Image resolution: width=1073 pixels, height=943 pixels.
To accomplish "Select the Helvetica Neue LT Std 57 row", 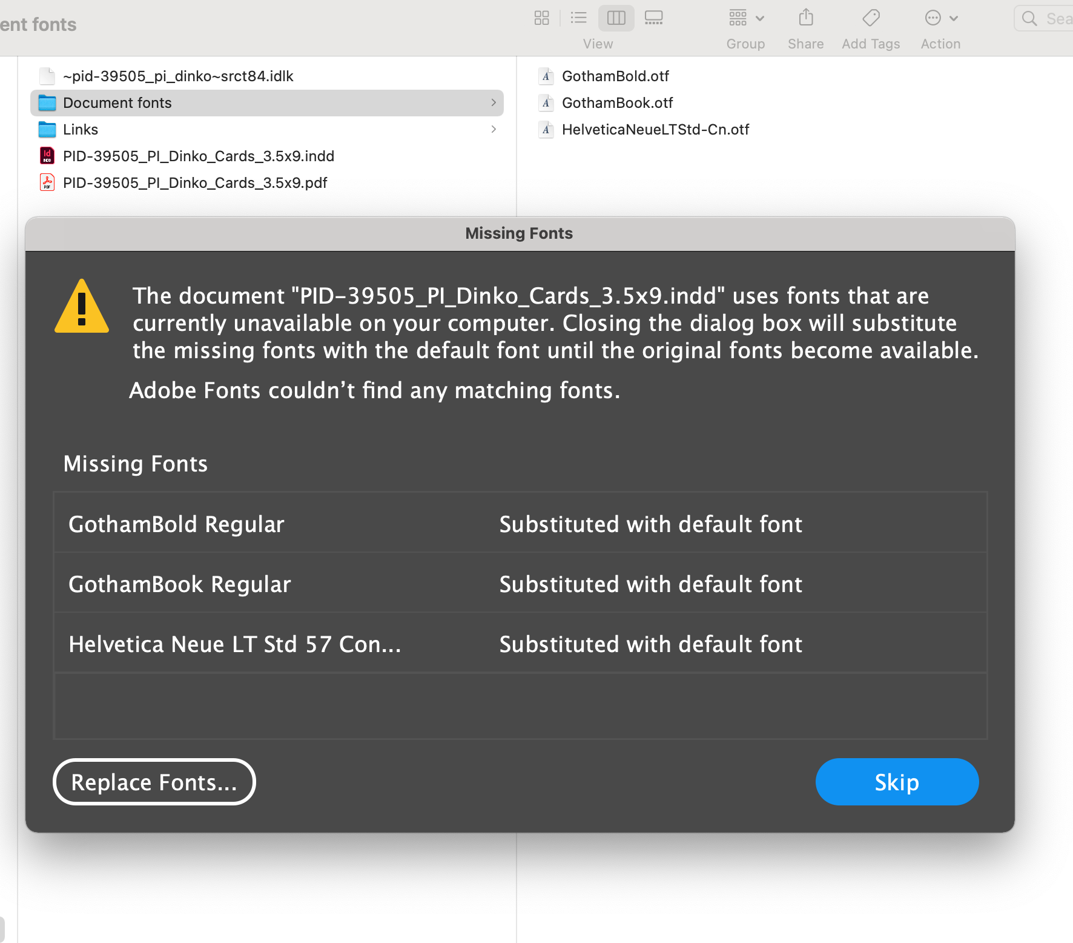I will pyautogui.click(x=519, y=644).
